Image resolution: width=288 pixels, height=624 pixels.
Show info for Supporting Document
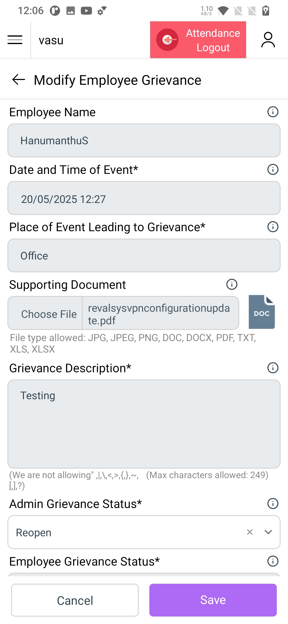point(232,285)
